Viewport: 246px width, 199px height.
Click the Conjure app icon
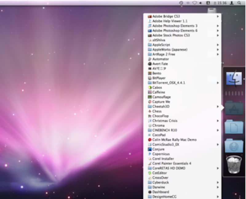tap(150, 149)
